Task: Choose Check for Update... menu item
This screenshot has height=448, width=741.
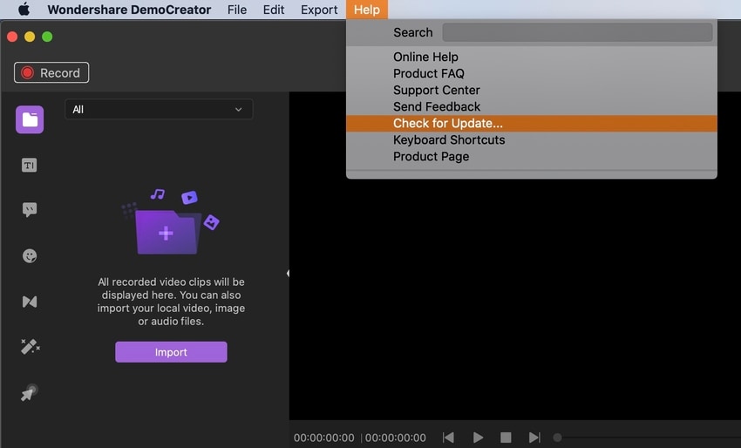Action: [532, 124]
